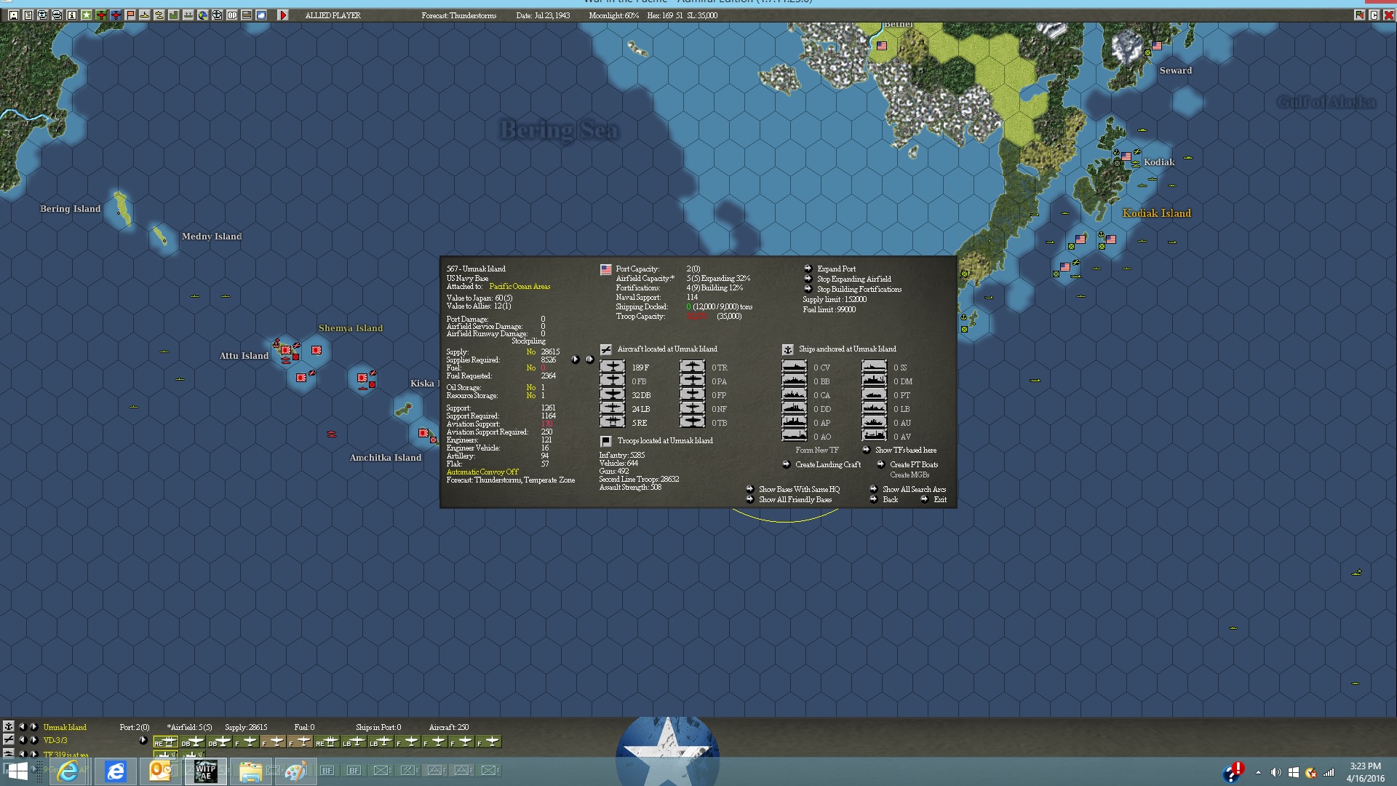Open the document list toolbar icon
Screen dimensions: 1397x786
28,15
